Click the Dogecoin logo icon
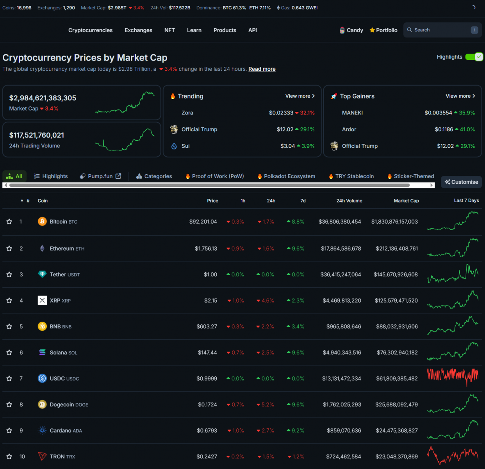The image size is (485, 469). [42, 405]
